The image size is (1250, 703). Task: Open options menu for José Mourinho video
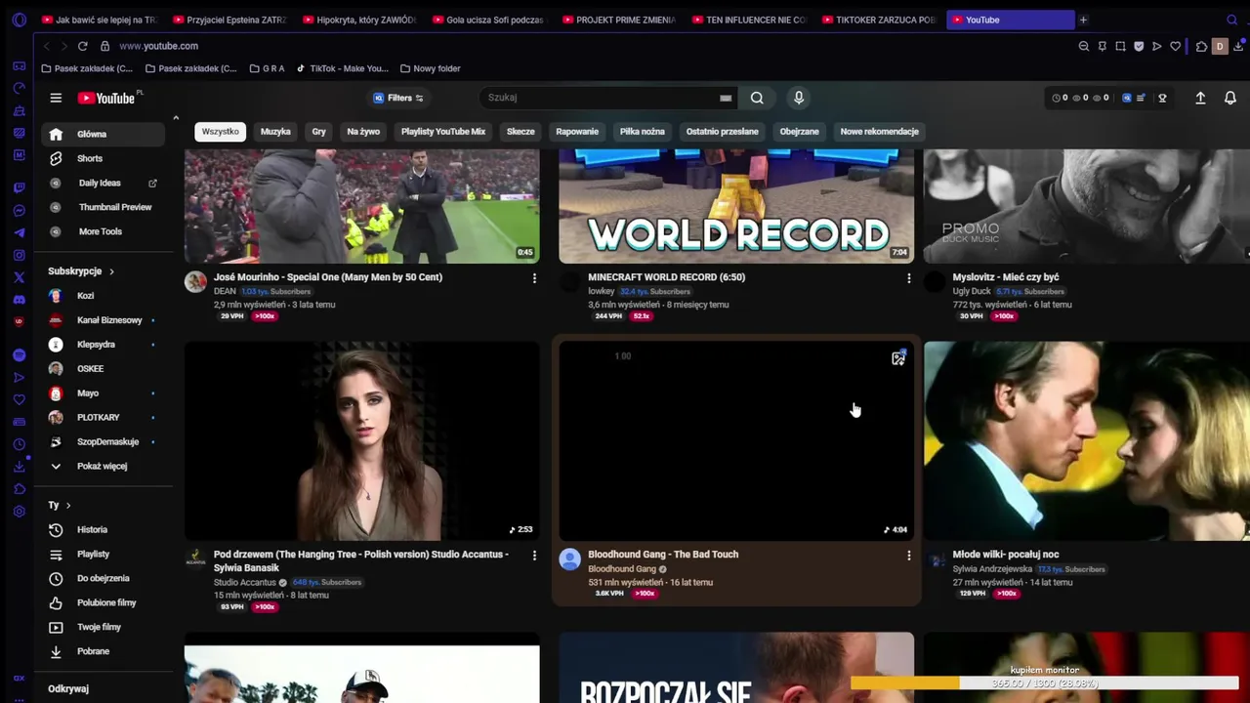[534, 278]
